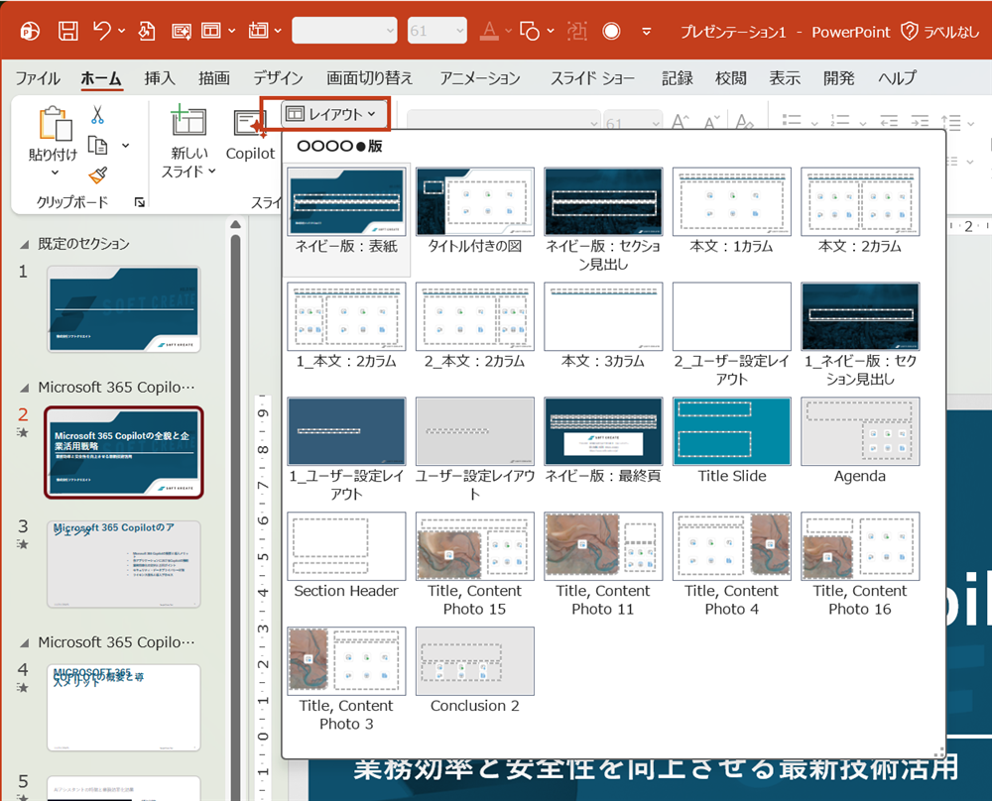Screen dimensions: 992x801
Task: Click the Save icon in title bar
Action: [x=67, y=31]
